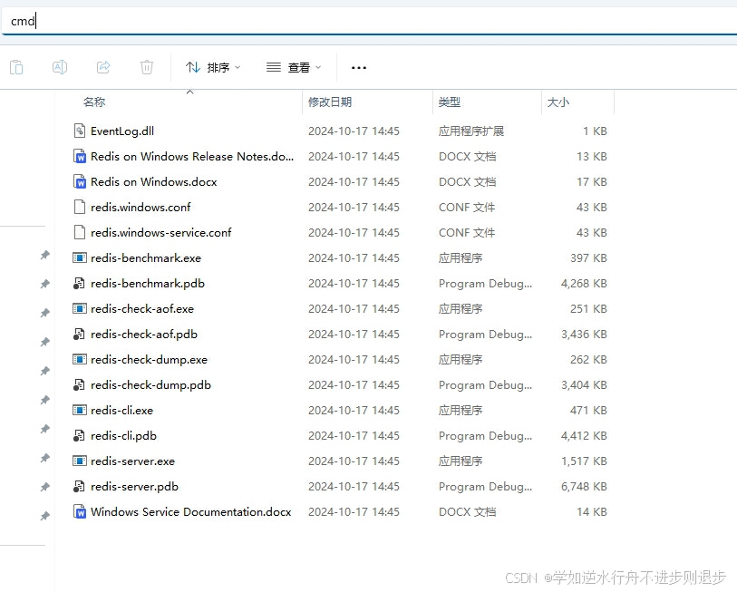The height and width of the screenshot is (592, 737).
Task: Click the redis-check-aof.exe application icon
Action: click(80, 308)
